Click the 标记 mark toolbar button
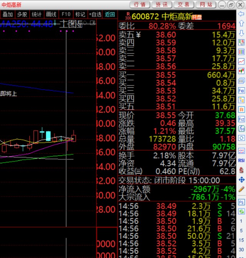 click(x=80, y=15)
